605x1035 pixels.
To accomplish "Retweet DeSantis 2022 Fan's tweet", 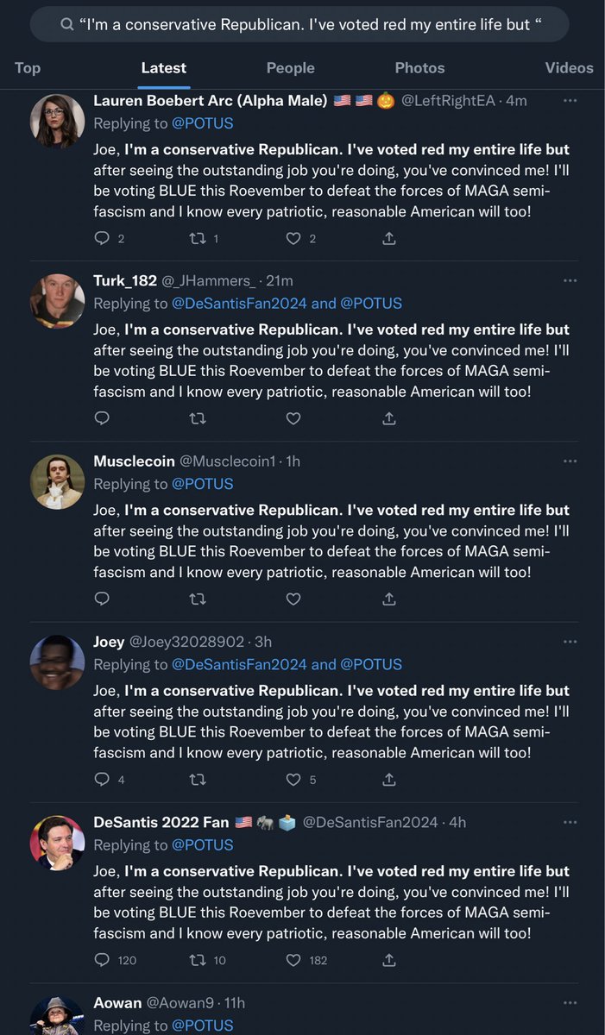I will [198, 960].
